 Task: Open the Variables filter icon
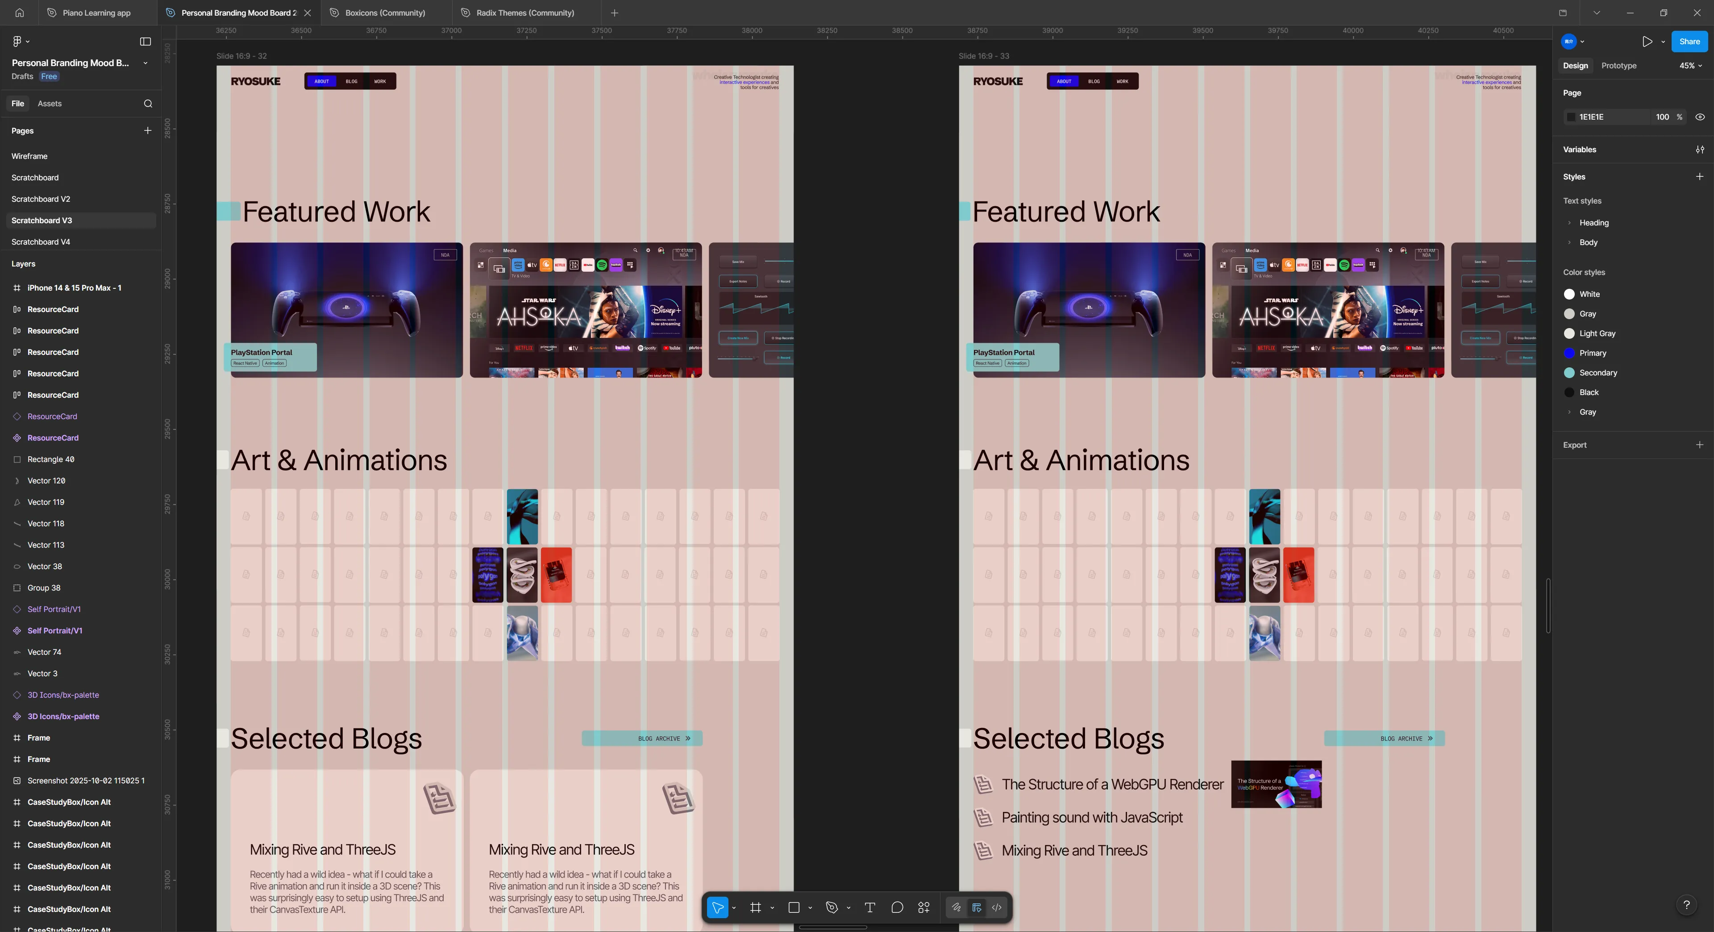click(x=1699, y=149)
